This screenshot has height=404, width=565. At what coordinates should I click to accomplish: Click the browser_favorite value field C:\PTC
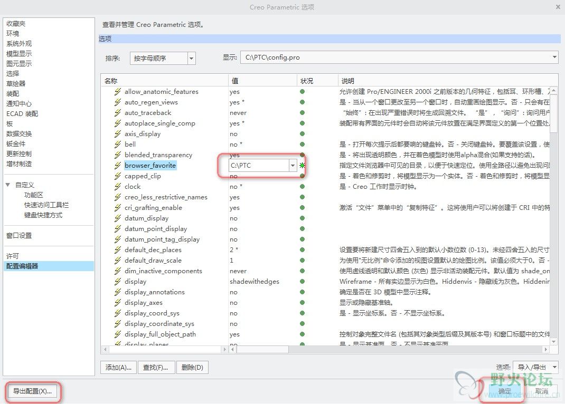click(259, 166)
